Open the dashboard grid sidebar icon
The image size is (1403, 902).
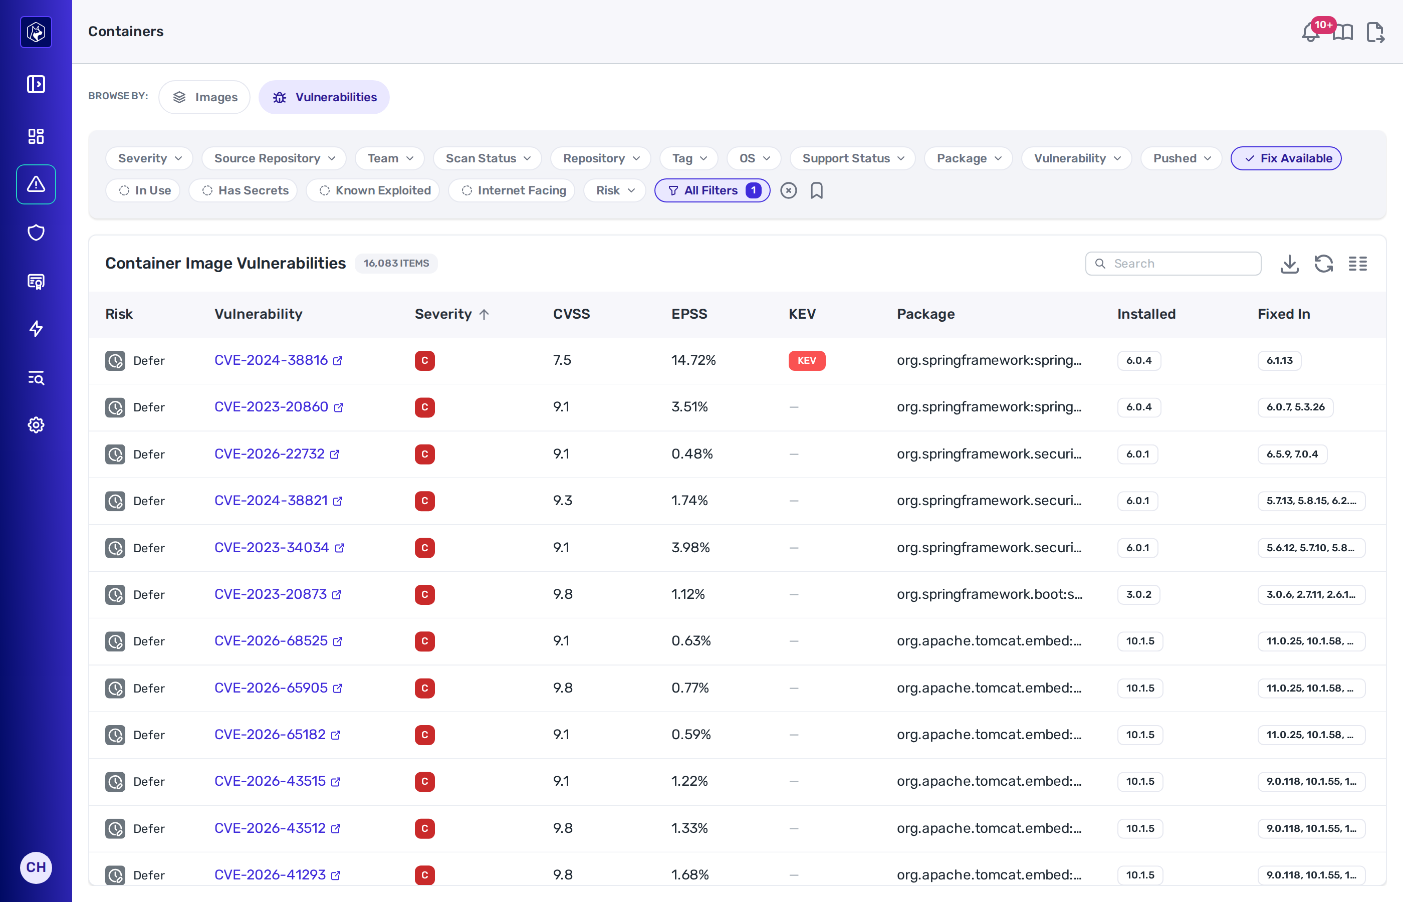[x=36, y=136]
